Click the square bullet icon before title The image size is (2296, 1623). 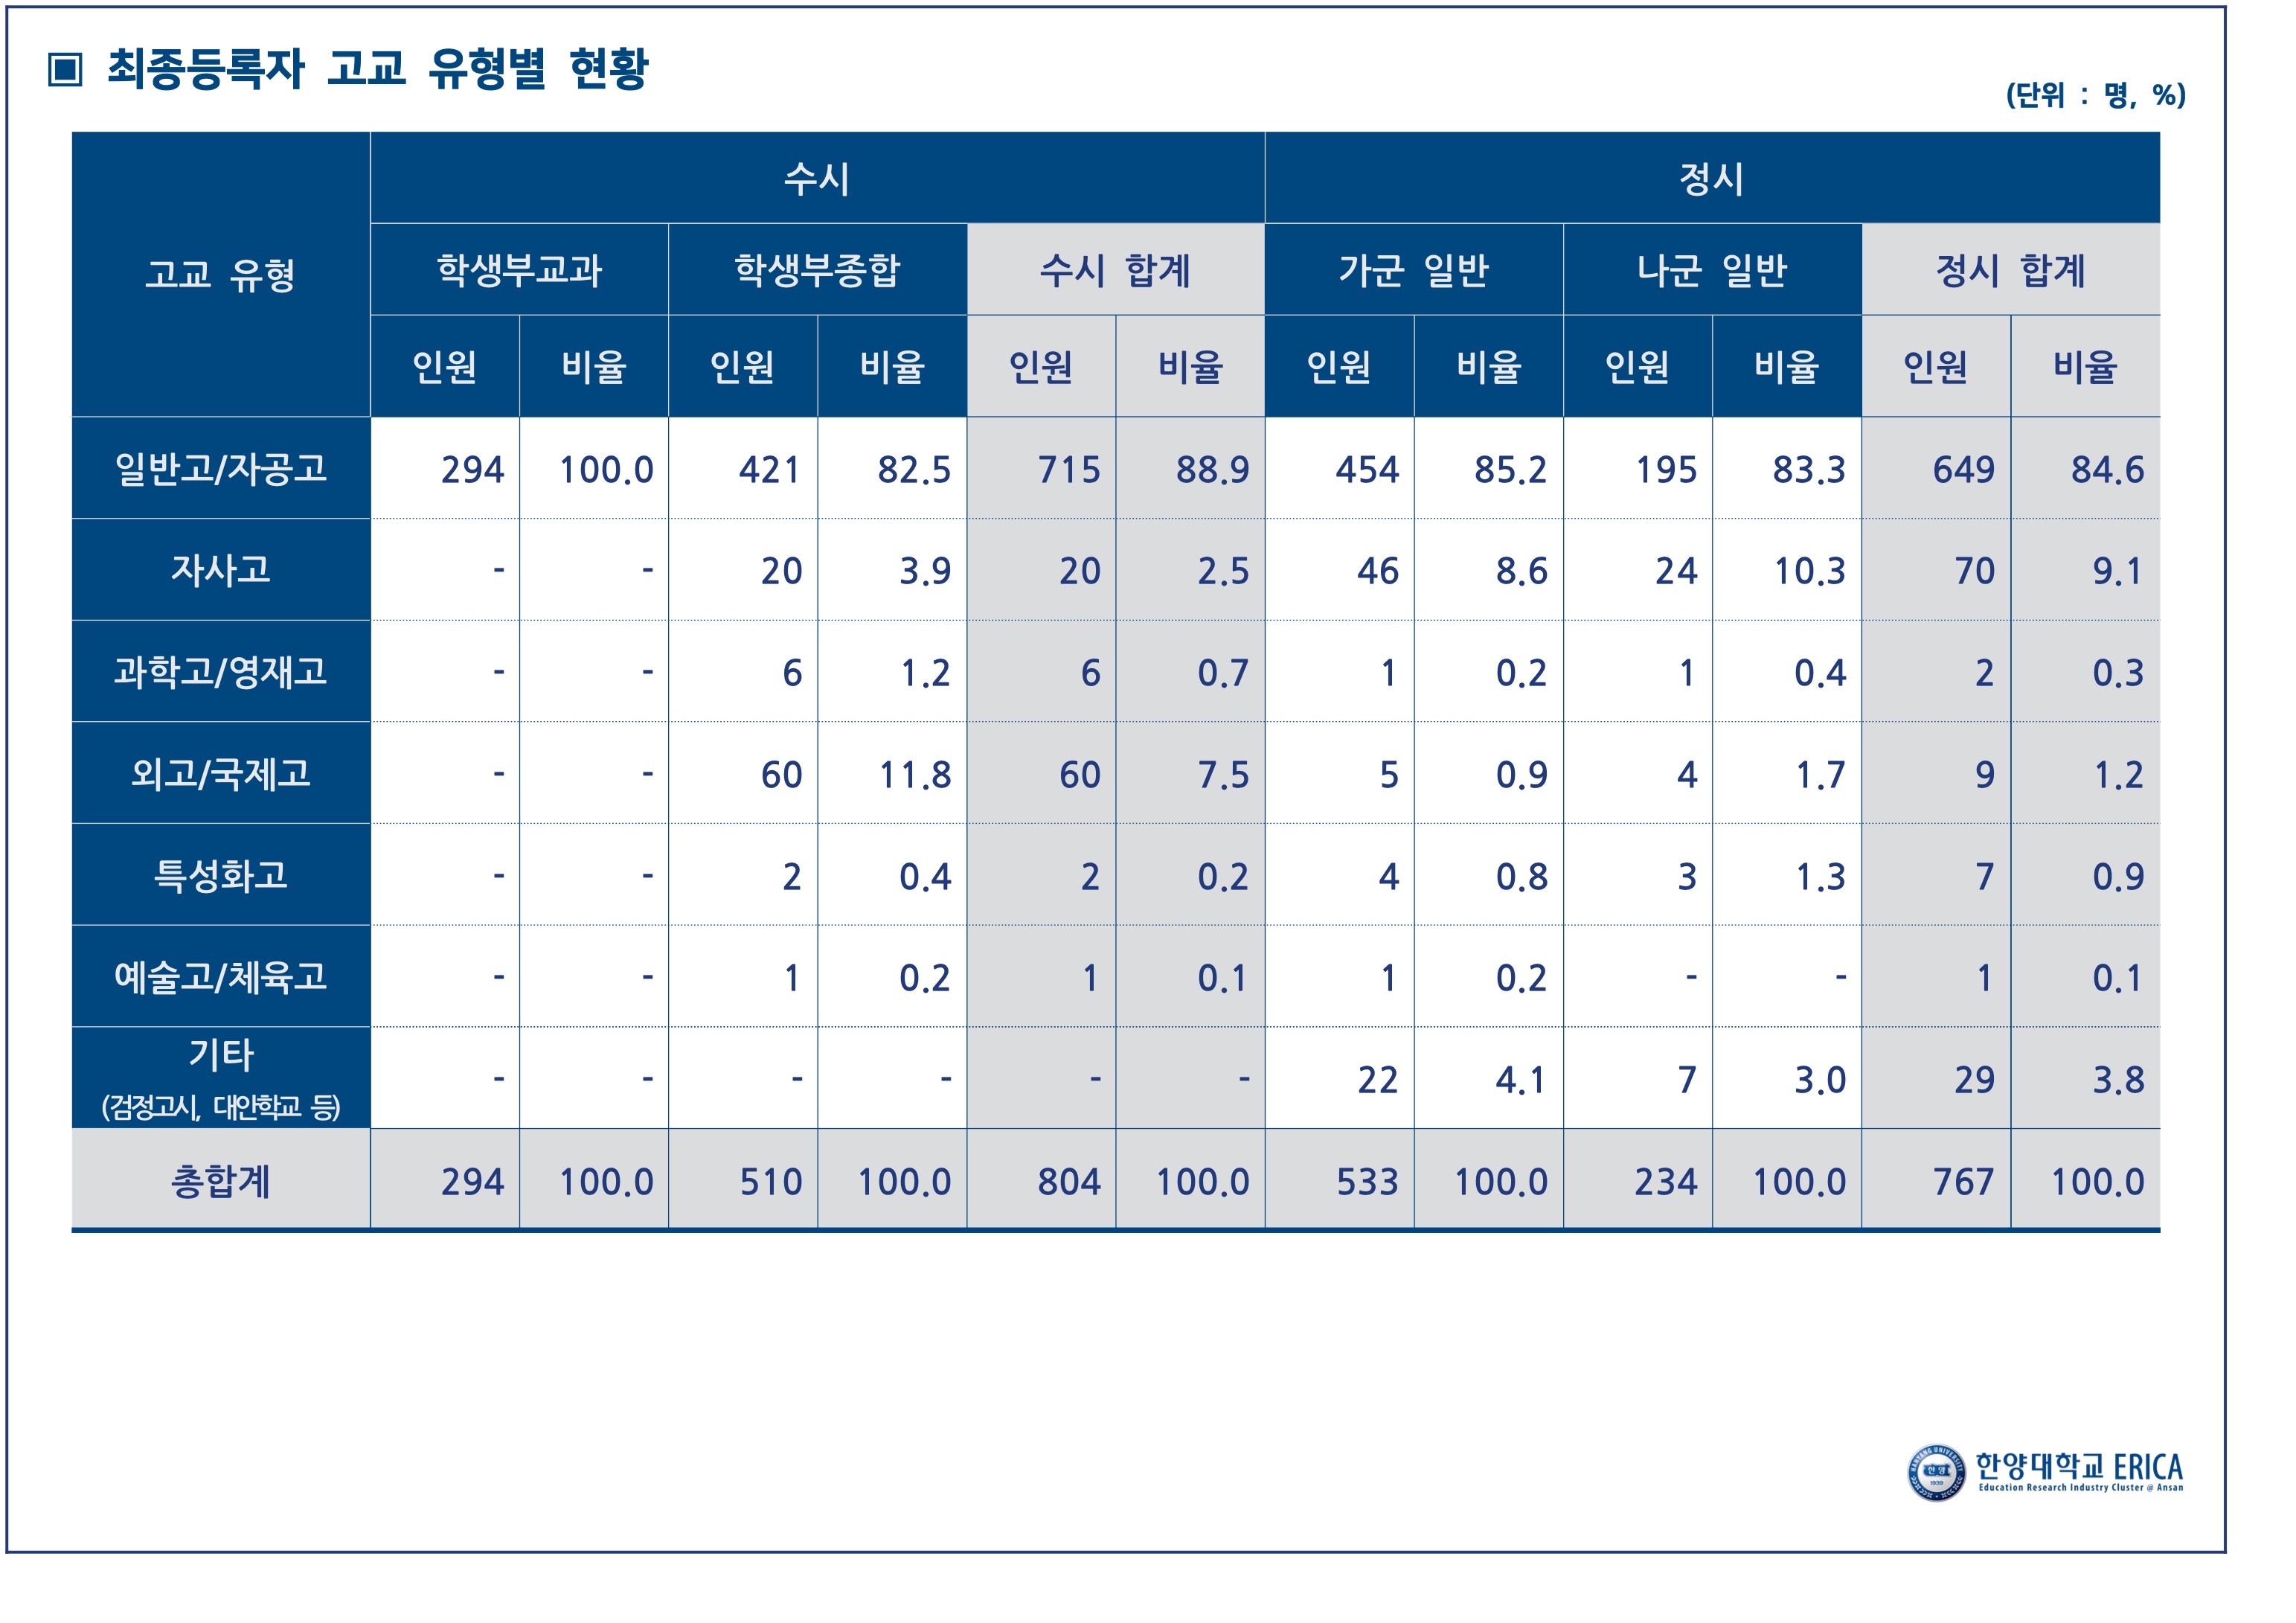pyautogui.click(x=65, y=70)
